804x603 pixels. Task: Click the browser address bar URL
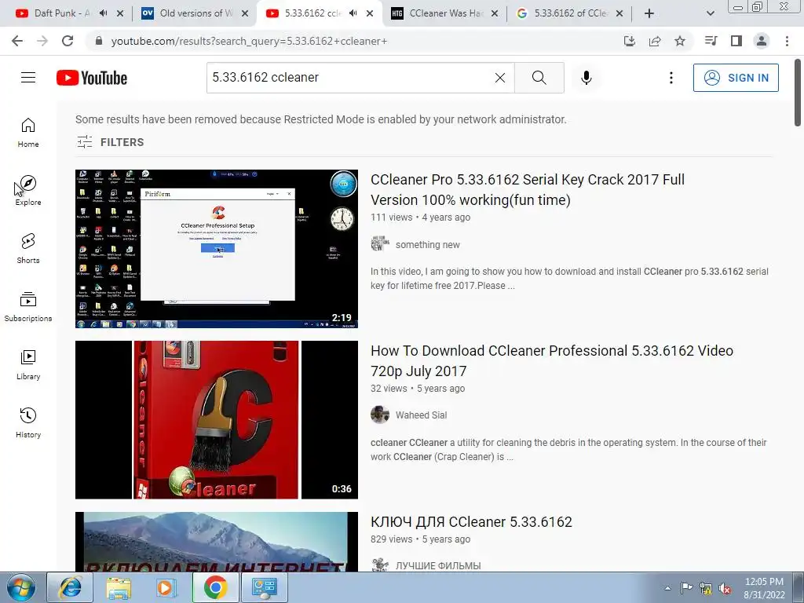point(249,41)
